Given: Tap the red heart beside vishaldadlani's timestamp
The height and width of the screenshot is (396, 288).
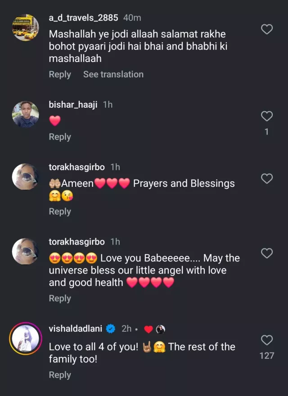Looking at the screenshot, I should (148, 330).
